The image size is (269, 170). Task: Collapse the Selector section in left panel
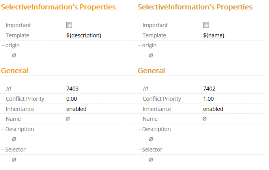click(3, 150)
